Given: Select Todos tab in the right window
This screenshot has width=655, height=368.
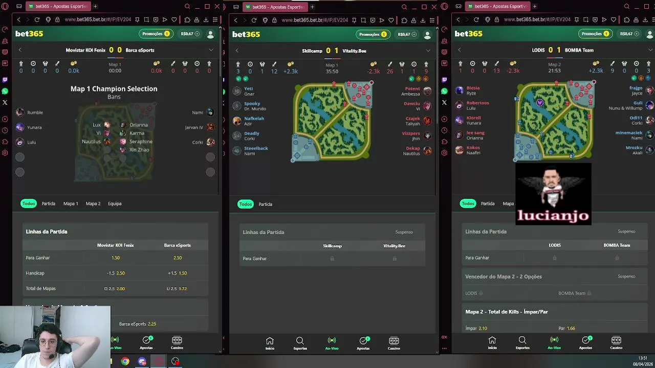Looking at the screenshot, I should click(x=468, y=203).
